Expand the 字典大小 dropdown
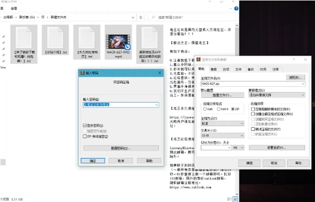315x202 pixels. [242, 136]
